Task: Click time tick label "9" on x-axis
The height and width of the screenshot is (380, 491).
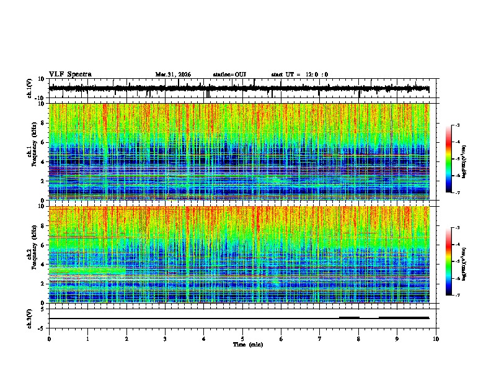Action: tap(397, 339)
